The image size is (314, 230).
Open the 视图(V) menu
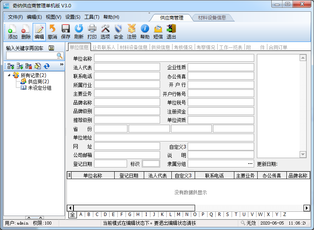coord(54,17)
